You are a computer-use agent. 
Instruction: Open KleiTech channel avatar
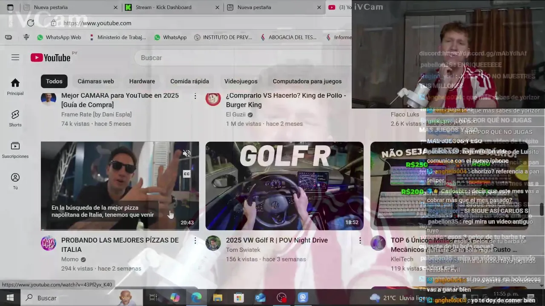pos(378,244)
